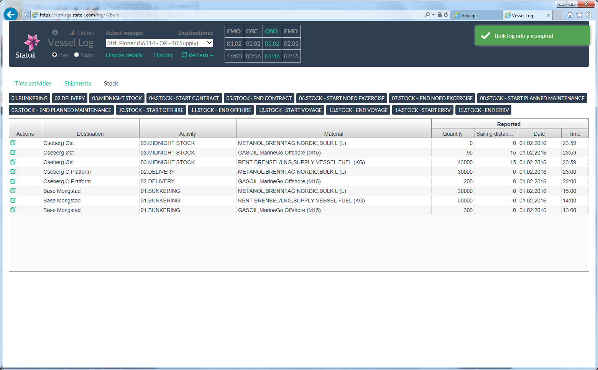This screenshot has width=598, height=370.
Task: Close the Vessel Log browser tab
Action: click(549, 15)
